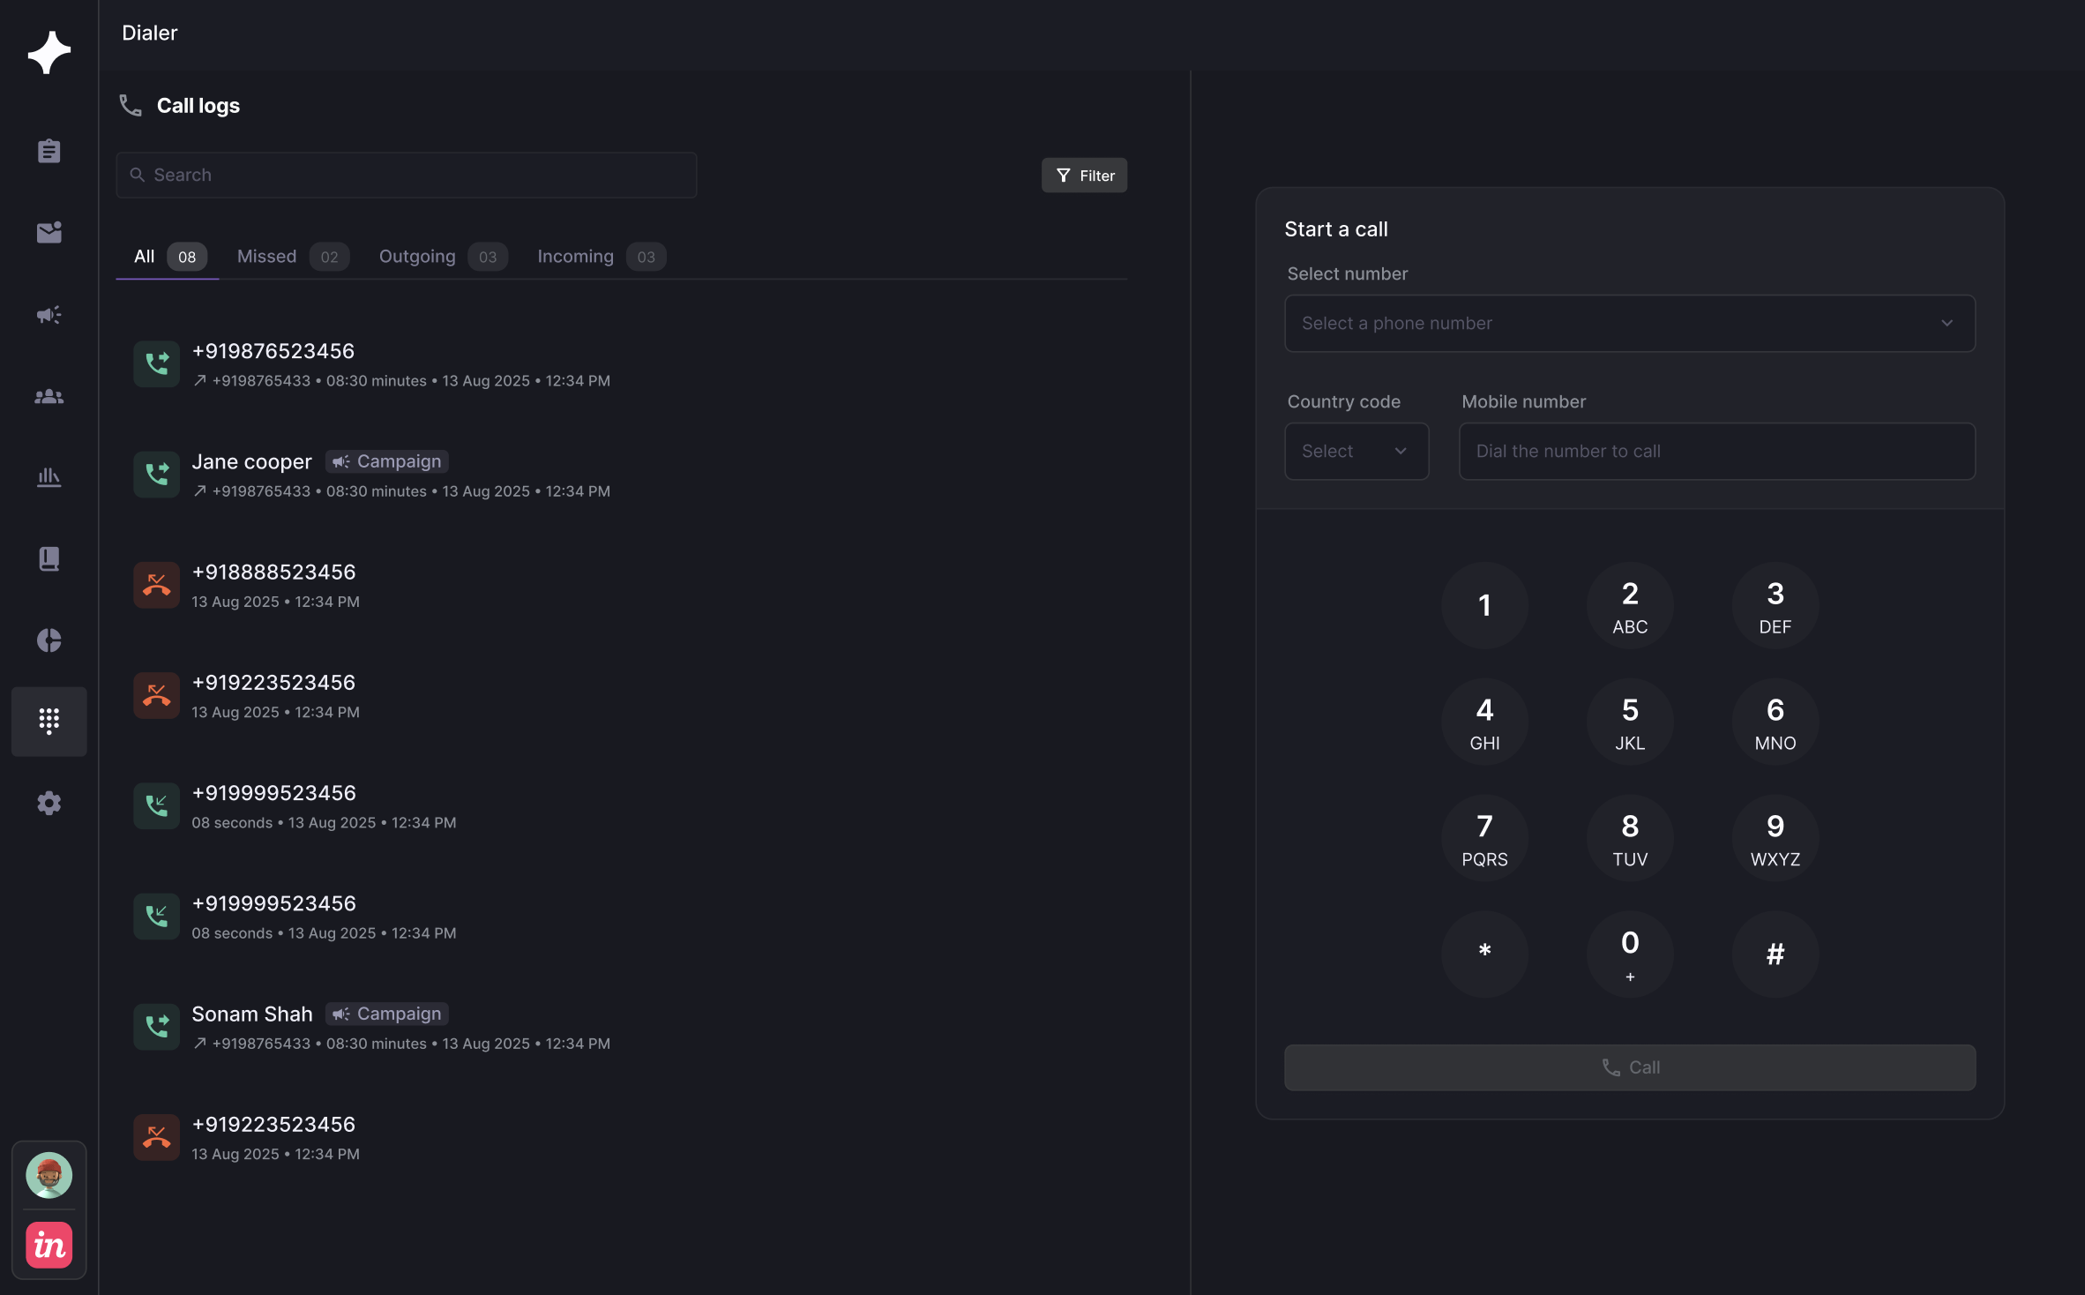The image size is (2085, 1295).
Task: Dial digit 0 on keypad
Action: (1630, 954)
